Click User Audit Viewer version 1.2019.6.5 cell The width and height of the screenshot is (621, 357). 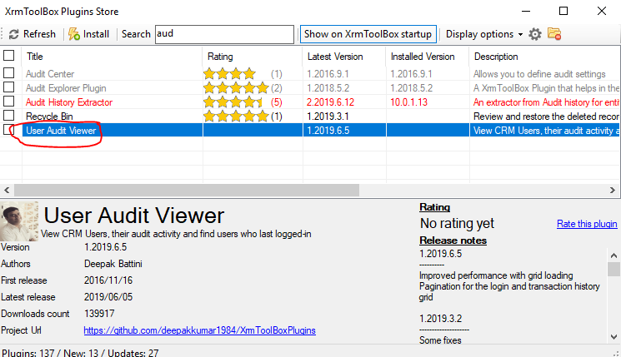click(x=328, y=131)
